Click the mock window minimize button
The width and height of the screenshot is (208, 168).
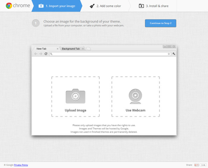coord(165,46)
